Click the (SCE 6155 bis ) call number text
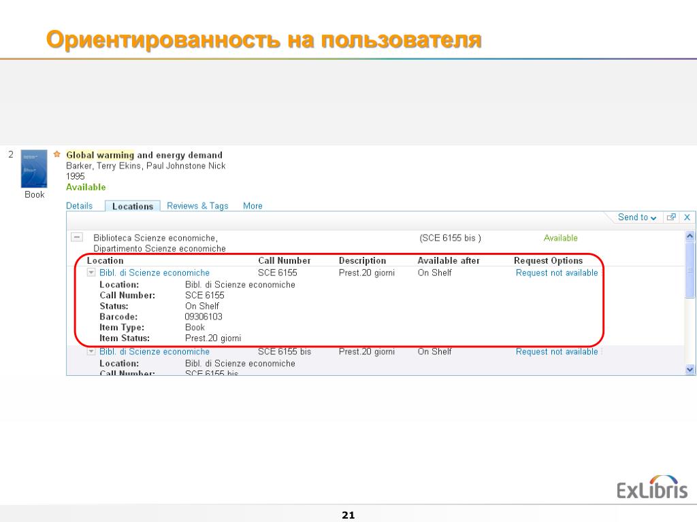The width and height of the screenshot is (697, 522). (x=451, y=238)
